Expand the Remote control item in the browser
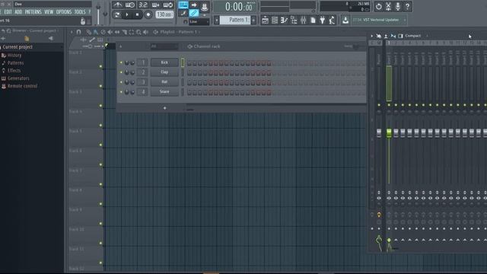Image resolution: width=487 pixels, height=274 pixels. [x=22, y=86]
